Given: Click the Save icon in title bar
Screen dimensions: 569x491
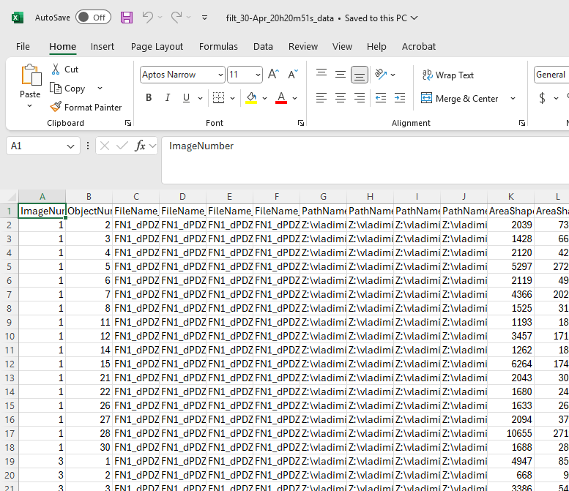Looking at the screenshot, I should [x=127, y=17].
